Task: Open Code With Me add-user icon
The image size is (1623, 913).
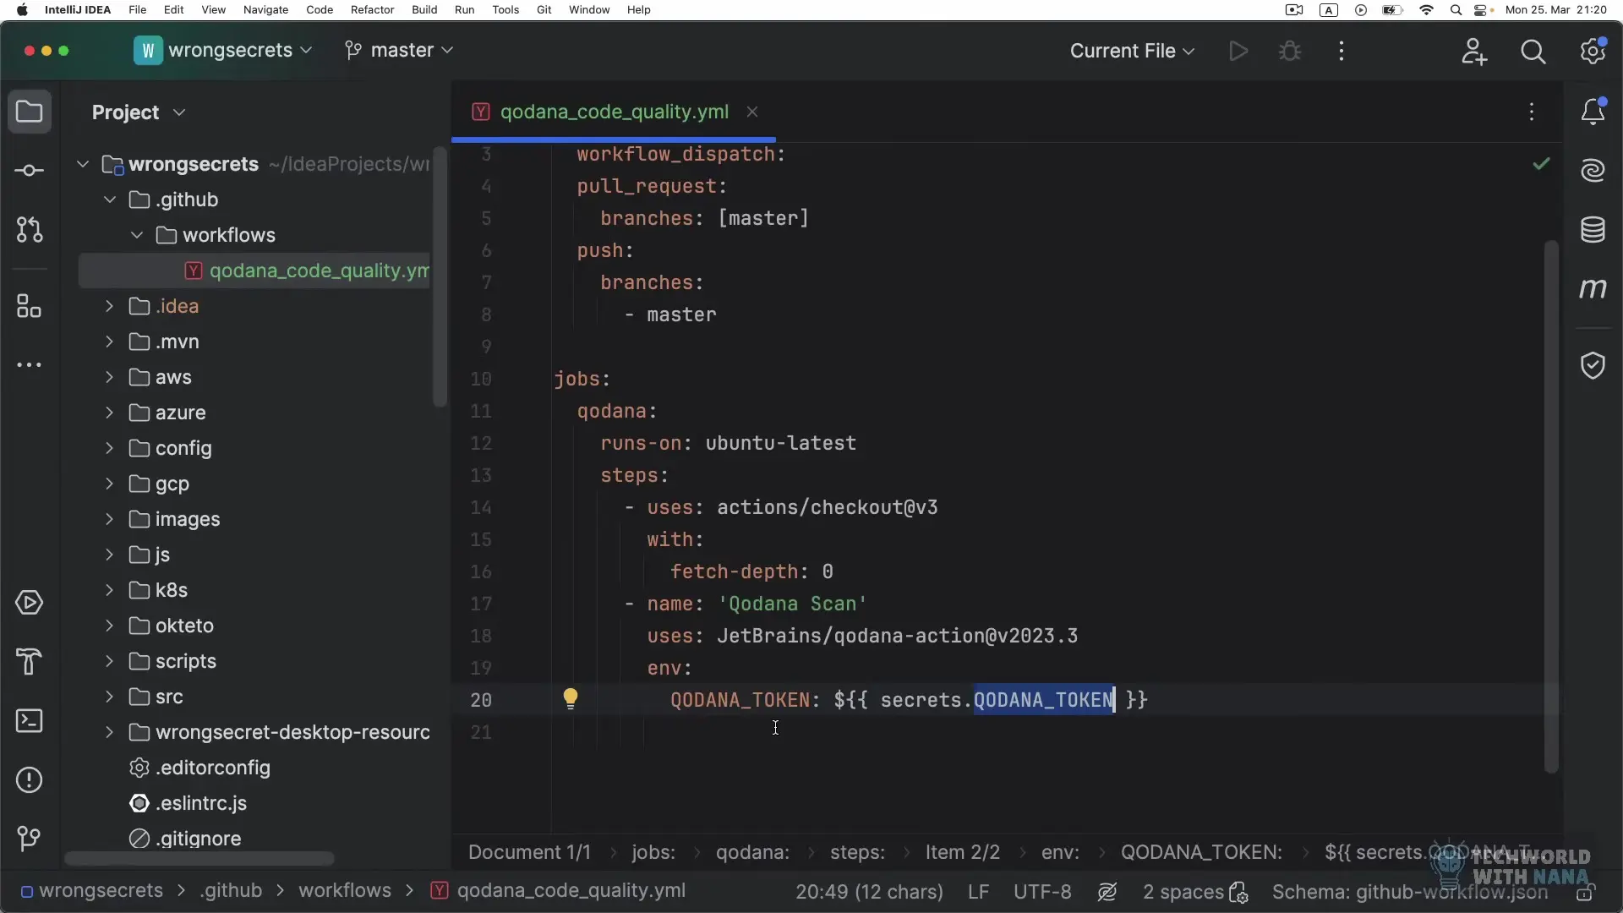Action: point(1474,51)
